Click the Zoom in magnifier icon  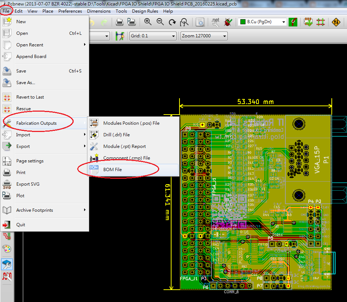(x=148, y=22)
